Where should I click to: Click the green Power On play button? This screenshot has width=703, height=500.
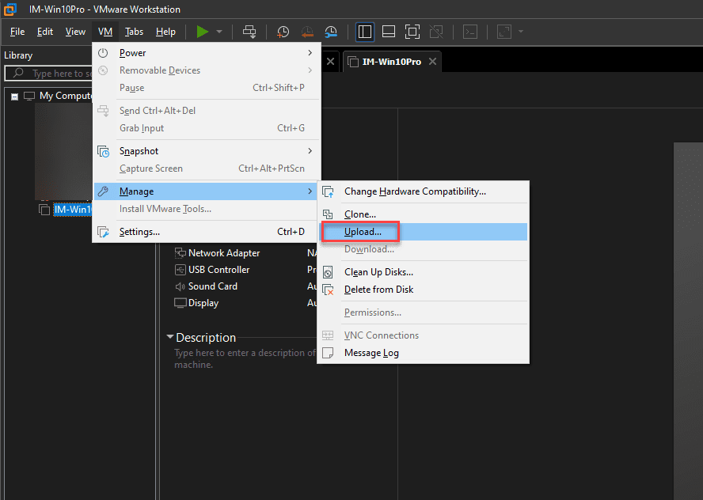[202, 32]
